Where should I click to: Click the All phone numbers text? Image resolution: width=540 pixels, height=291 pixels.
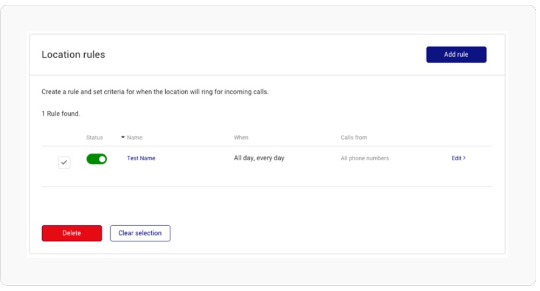[x=364, y=158]
